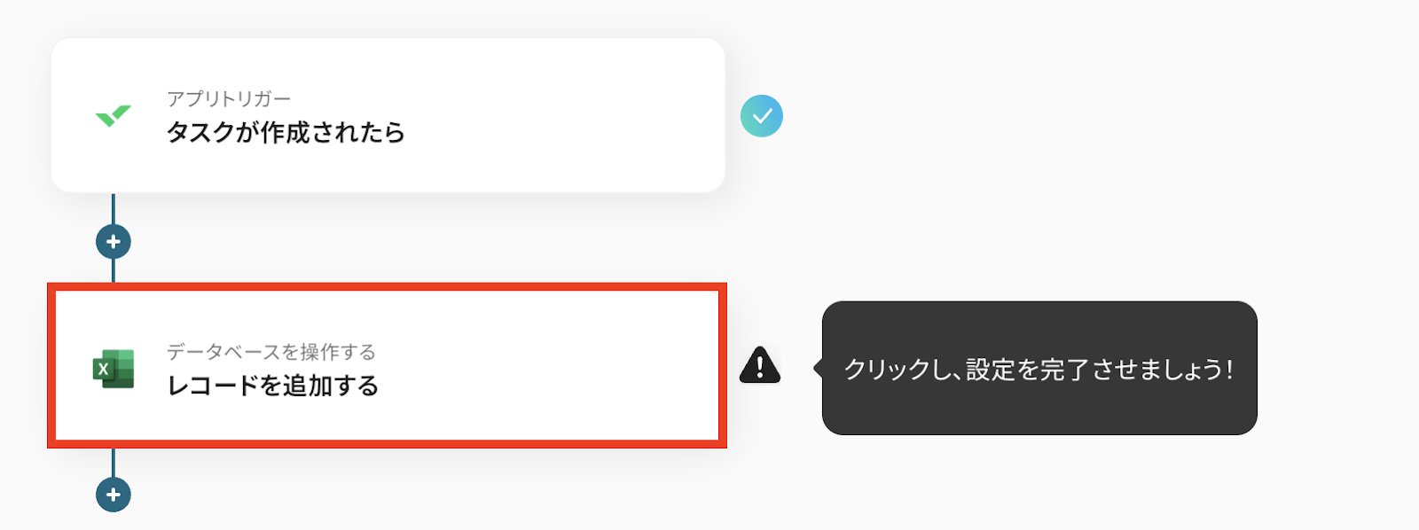Click the black warning triangle icon
1419x530 pixels.
(x=760, y=365)
